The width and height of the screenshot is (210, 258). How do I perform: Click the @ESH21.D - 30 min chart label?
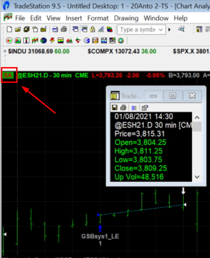pyautogui.click(x=44, y=75)
